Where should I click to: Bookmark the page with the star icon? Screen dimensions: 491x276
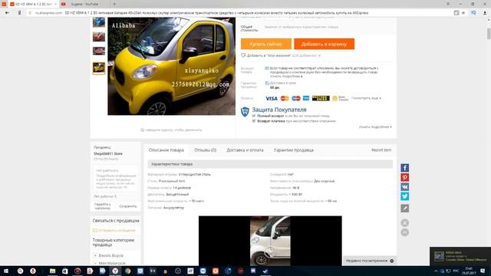point(463,13)
